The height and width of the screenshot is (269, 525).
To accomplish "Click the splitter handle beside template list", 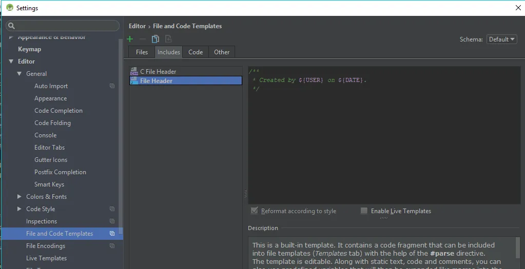I will pos(245,194).
